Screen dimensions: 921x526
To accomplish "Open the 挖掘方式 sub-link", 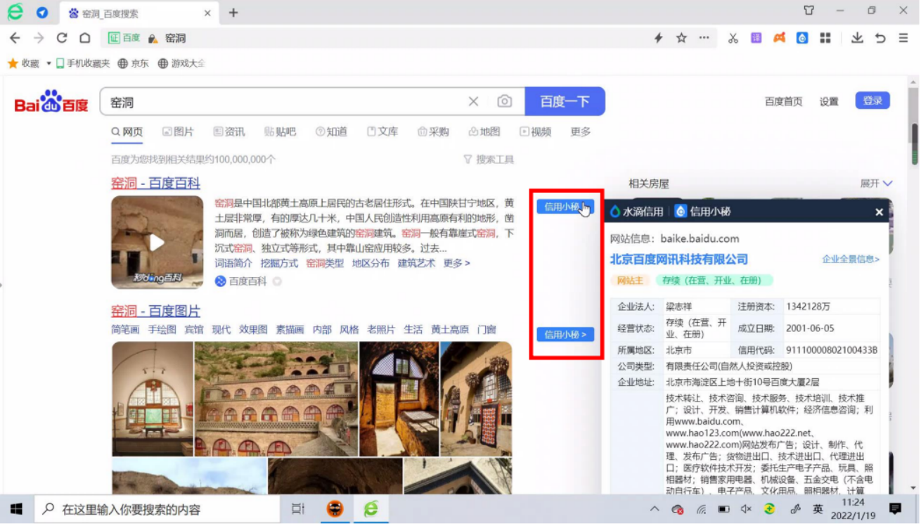I will coord(279,263).
